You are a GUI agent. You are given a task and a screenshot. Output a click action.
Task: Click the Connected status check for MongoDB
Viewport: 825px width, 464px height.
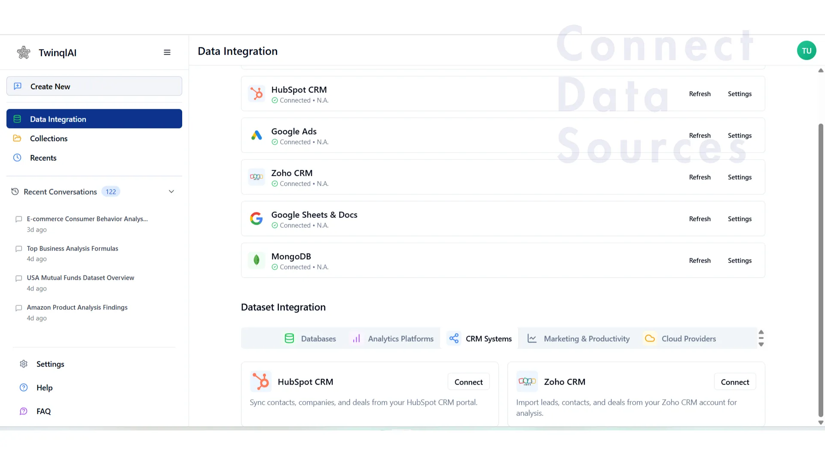pos(275,267)
